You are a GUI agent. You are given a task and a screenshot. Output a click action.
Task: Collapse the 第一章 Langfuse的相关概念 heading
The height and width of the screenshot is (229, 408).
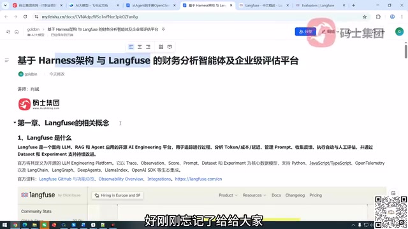15,123
